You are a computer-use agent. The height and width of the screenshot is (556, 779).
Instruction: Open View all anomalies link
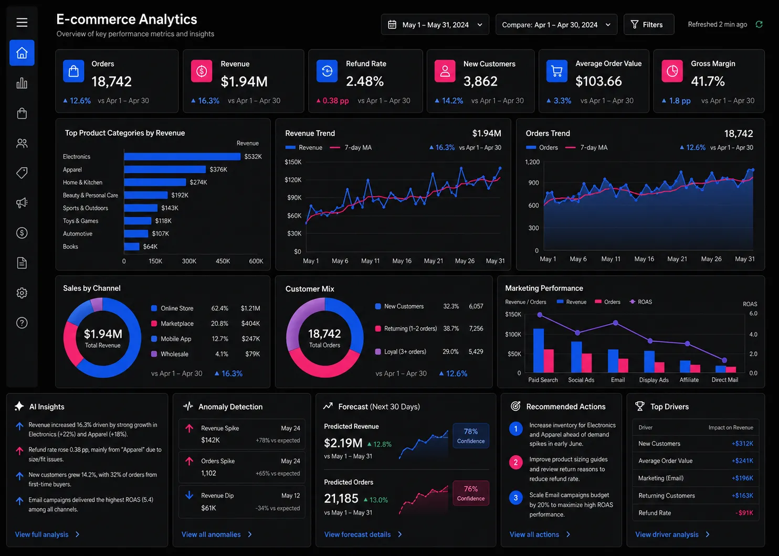pos(217,534)
